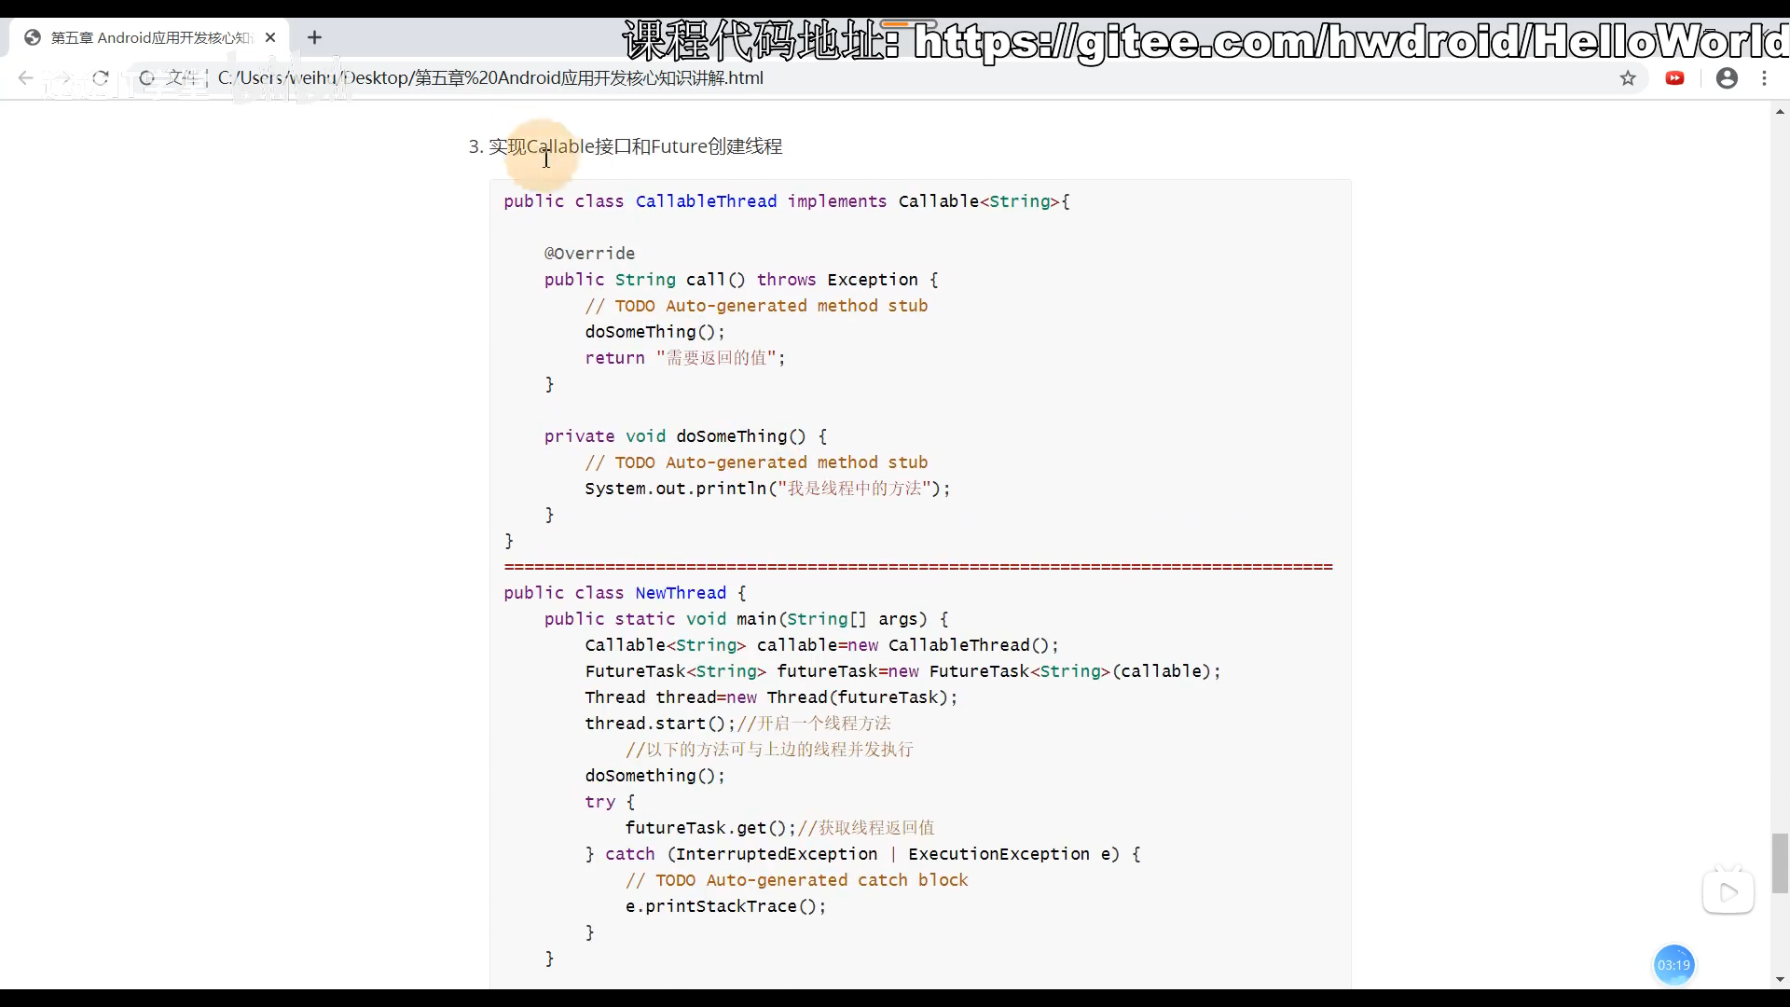Click the red extension icon in toolbar

click(1675, 78)
